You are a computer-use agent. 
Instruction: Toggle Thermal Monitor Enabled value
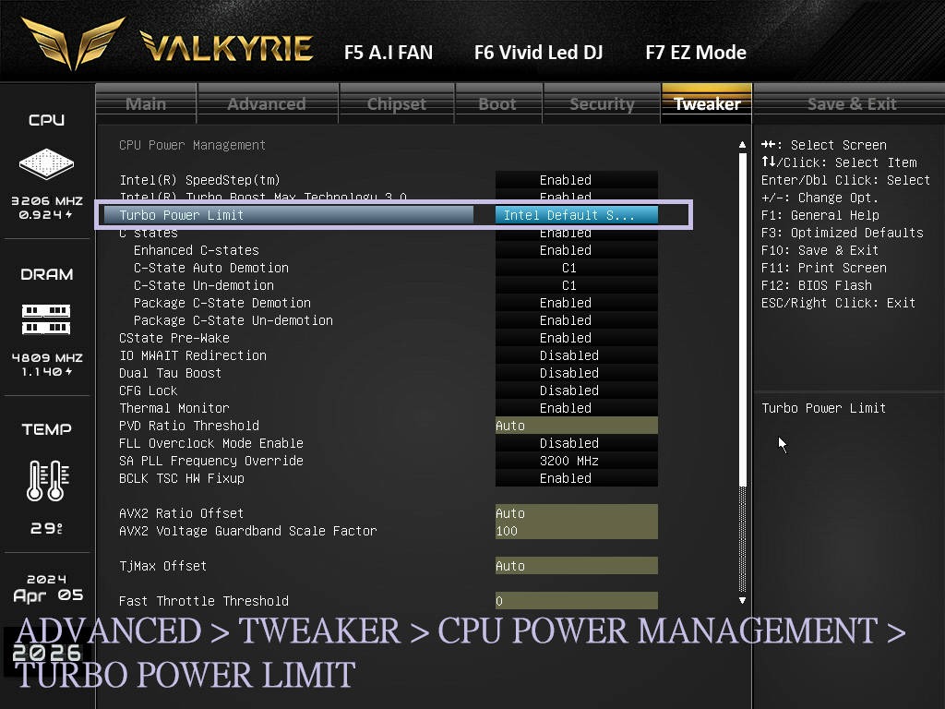click(x=576, y=408)
